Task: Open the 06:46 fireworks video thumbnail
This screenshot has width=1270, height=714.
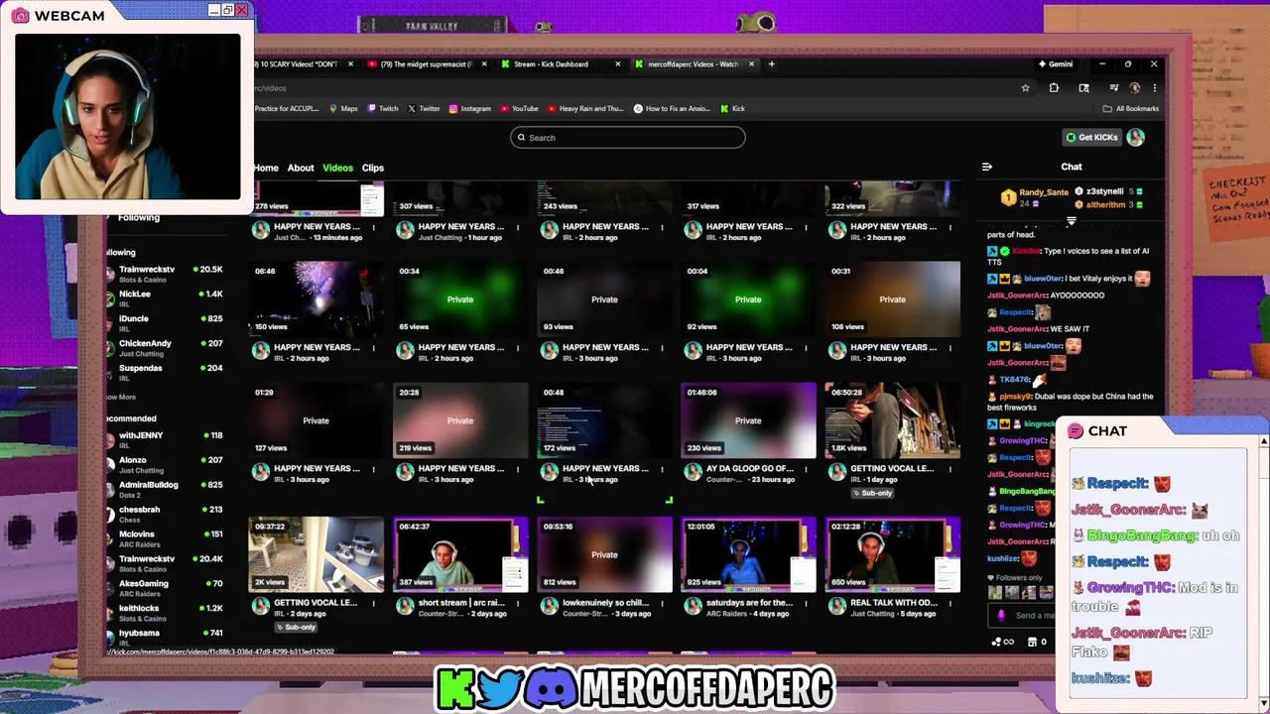Action: point(316,298)
